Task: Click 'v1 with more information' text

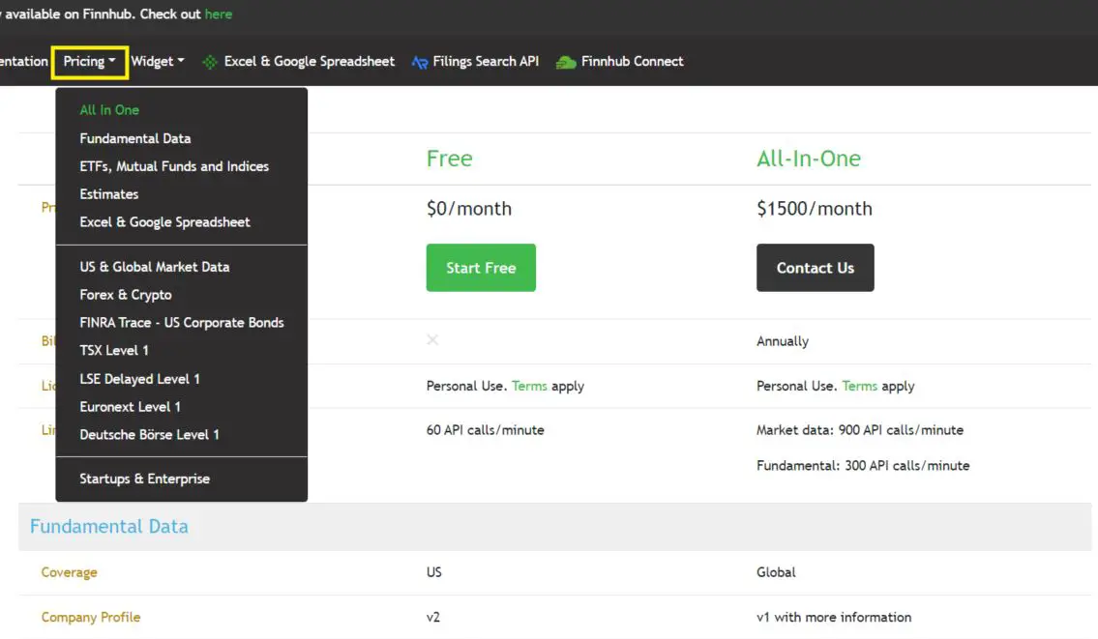Action: pyautogui.click(x=834, y=618)
